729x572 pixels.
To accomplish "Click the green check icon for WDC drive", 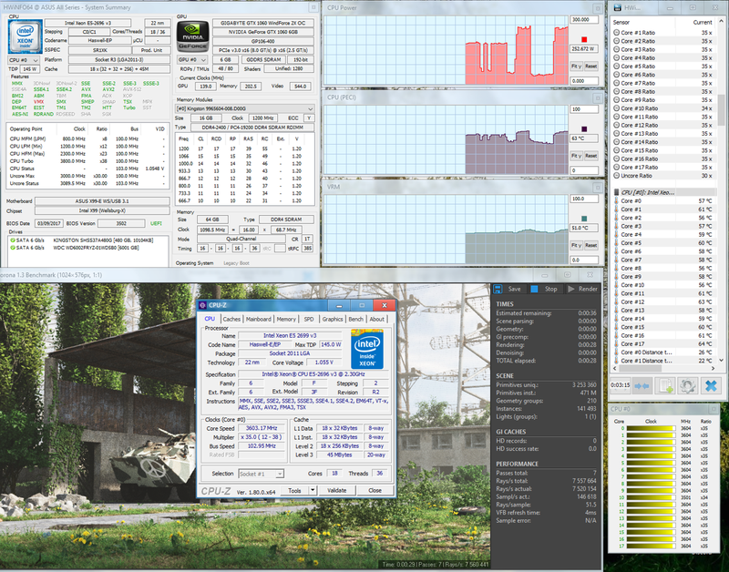I will click(13, 248).
